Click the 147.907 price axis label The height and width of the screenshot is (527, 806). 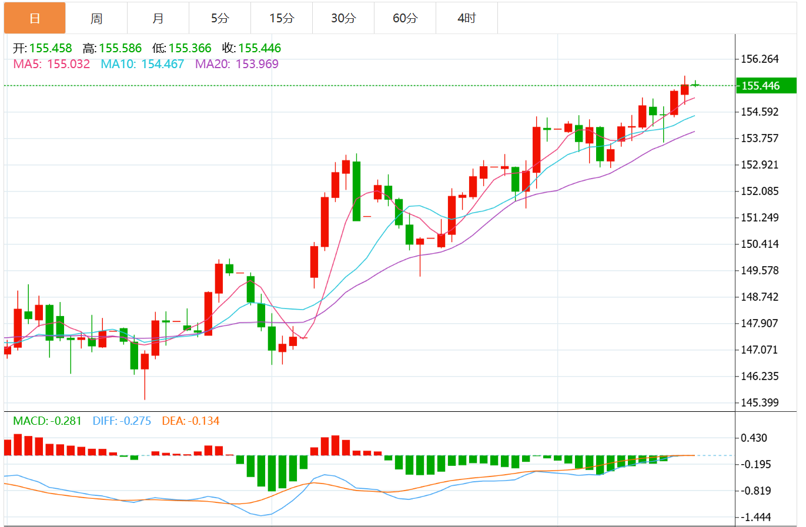click(x=760, y=323)
